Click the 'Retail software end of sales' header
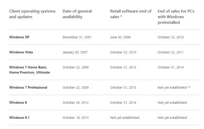Image resolution: width=204 pixels, height=129 pixels. pos(131,14)
